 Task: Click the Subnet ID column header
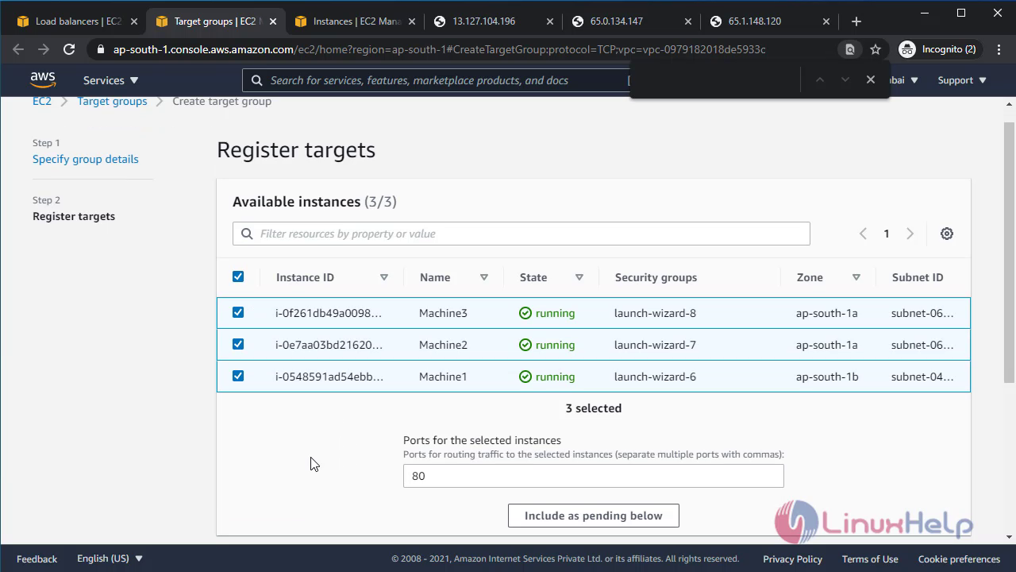coord(918,277)
